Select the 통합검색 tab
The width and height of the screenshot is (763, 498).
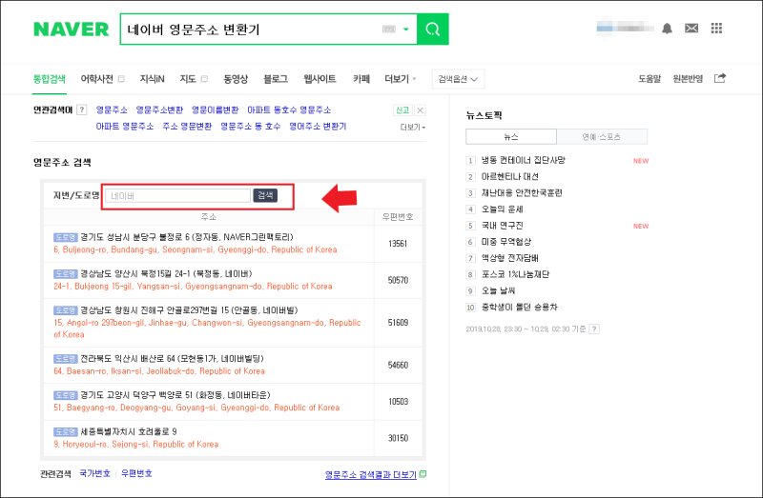point(50,79)
